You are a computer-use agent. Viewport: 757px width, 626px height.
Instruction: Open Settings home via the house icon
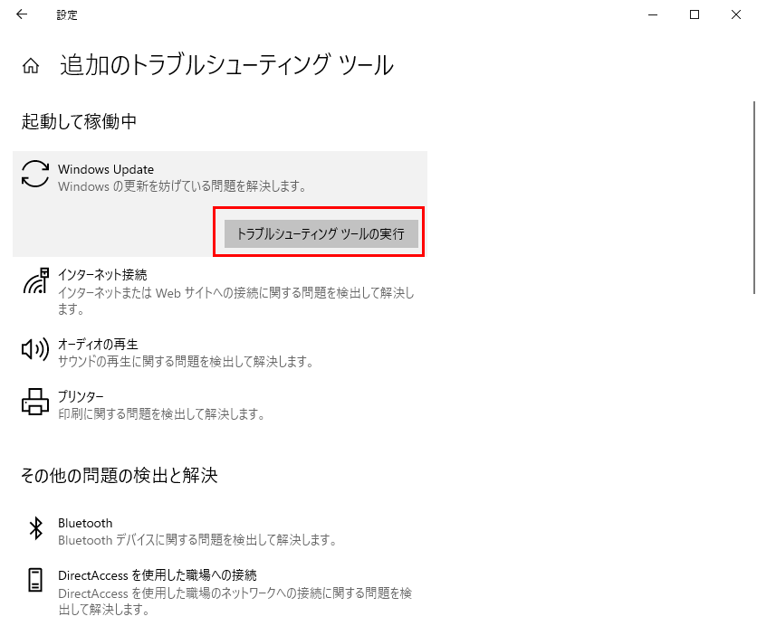[x=30, y=64]
